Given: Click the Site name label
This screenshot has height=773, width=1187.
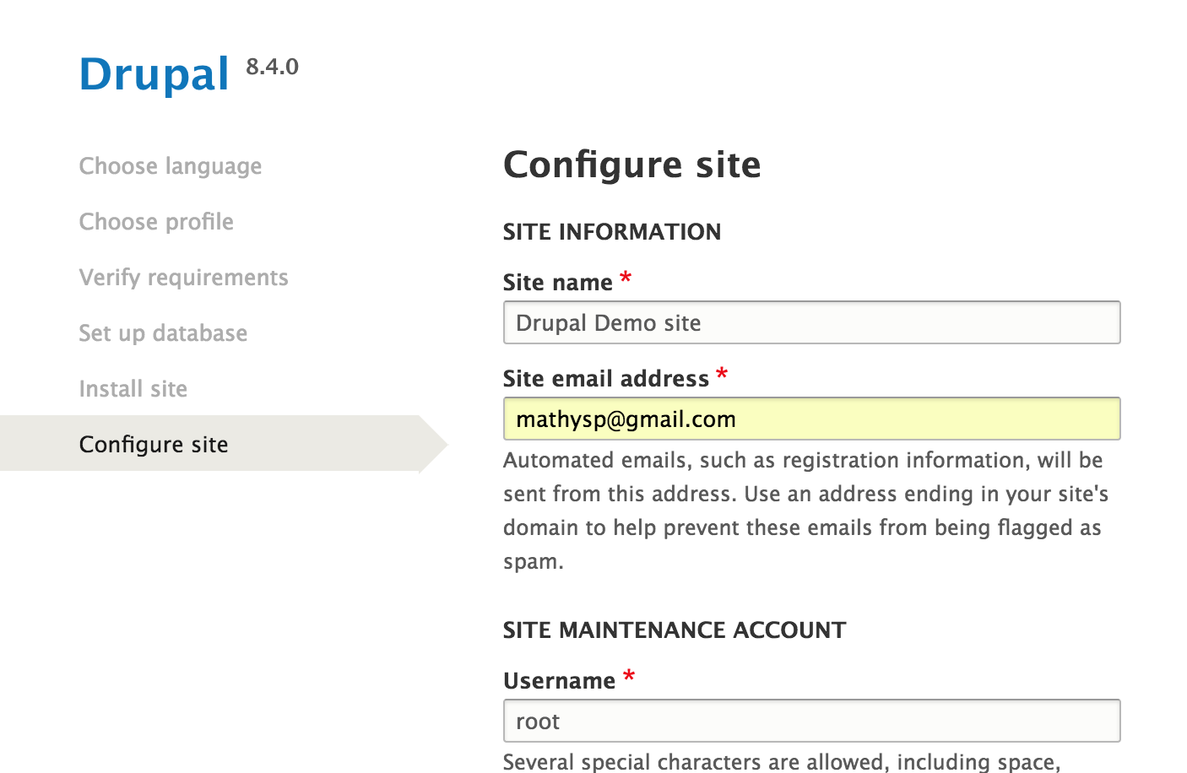Looking at the screenshot, I should click(558, 282).
